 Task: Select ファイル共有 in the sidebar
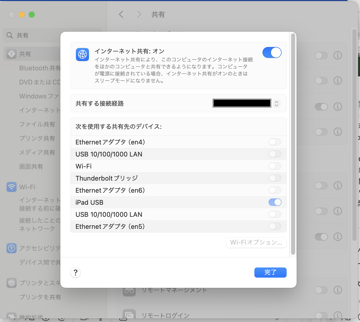(37, 124)
